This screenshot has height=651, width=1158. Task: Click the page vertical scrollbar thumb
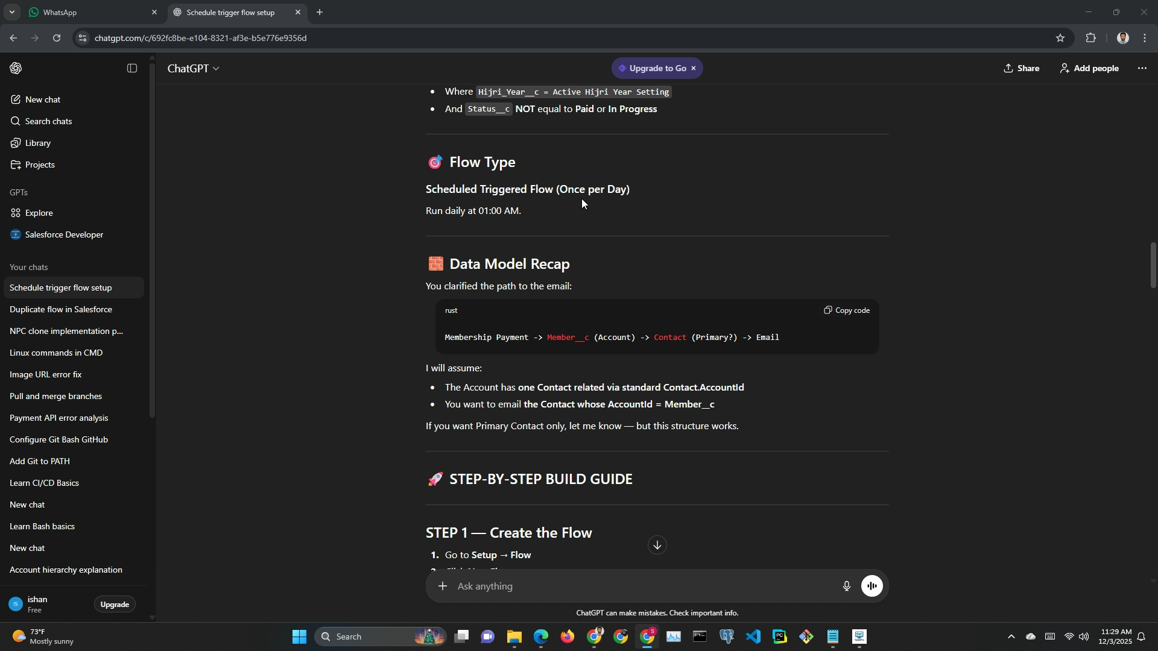(x=1153, y=265)
